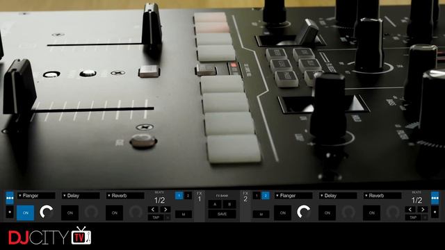Screen dimensions: 445x250
Task: Select FX bank A
Action: pos(215,204)
